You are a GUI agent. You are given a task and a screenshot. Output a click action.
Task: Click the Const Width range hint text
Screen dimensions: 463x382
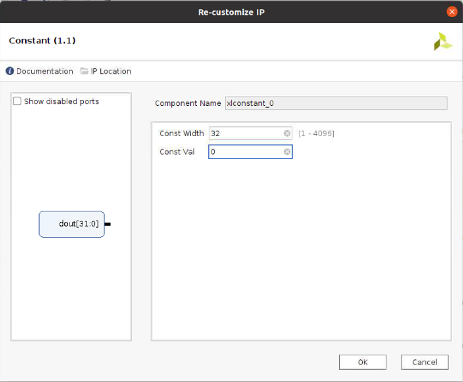(316, 133)
